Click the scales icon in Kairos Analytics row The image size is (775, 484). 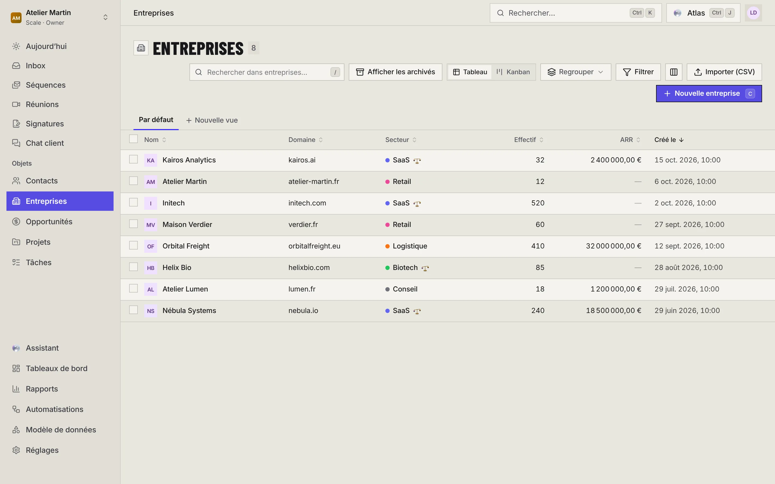(x=417, y=160)
